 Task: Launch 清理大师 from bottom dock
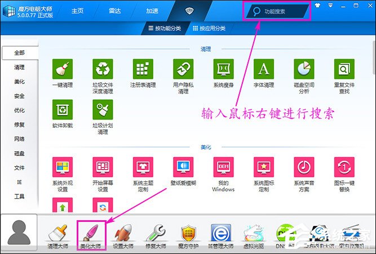[57, 236]
